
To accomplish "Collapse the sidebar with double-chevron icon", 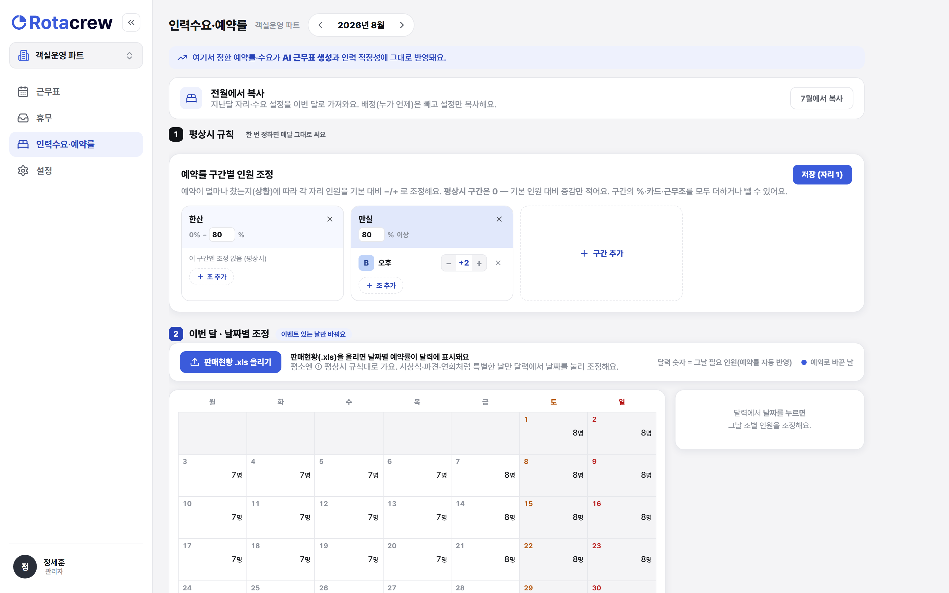I will tap(131, 22).
